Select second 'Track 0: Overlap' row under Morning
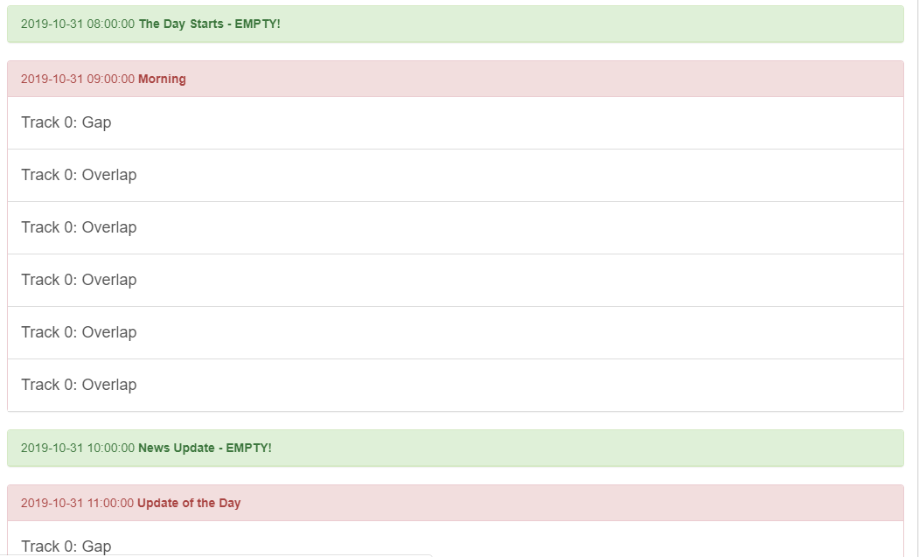 pyautogui.click(x=79, y=227)
